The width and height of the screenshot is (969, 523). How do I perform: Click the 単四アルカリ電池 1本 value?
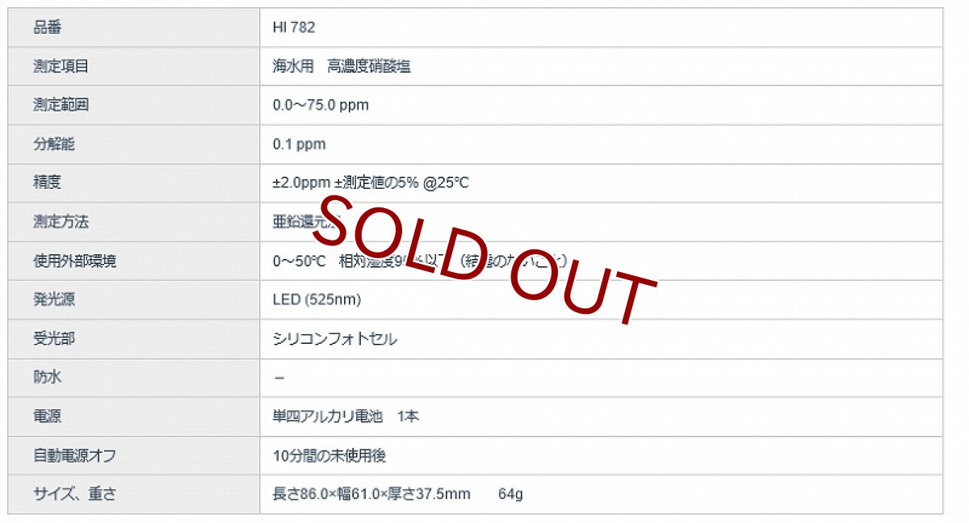tap(346, 416)
